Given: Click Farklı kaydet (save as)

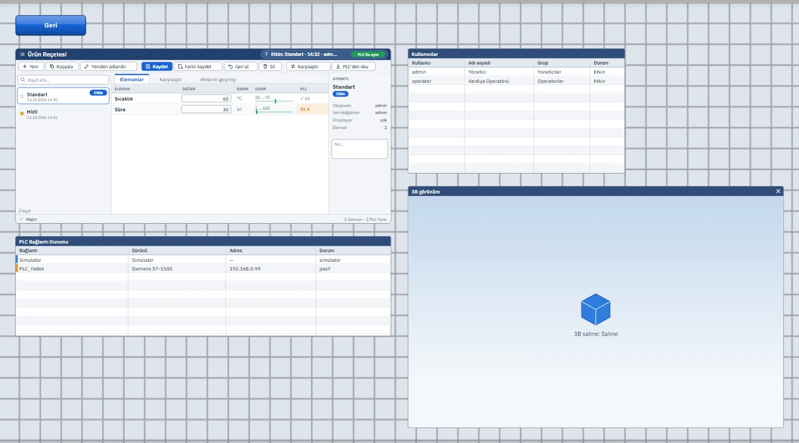Looking at the screenshot, I should pos(198,67).
